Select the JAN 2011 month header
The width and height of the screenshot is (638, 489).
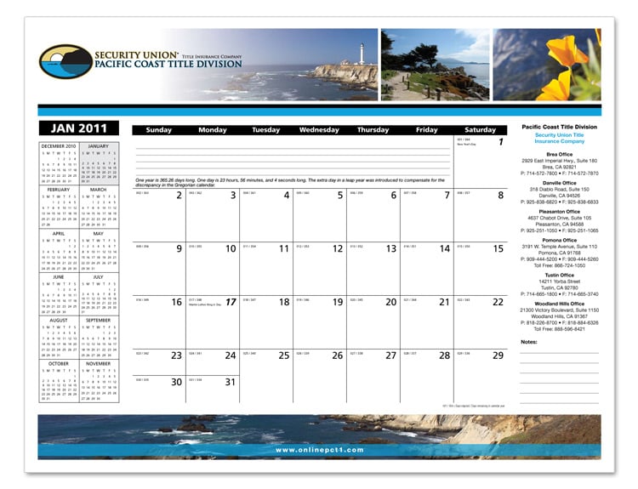pos(79,128)
